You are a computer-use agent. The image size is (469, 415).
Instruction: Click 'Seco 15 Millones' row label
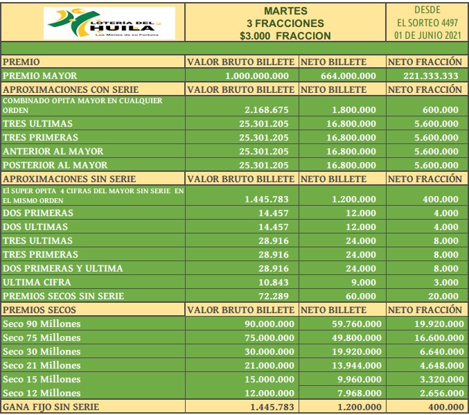pos(42,379)
